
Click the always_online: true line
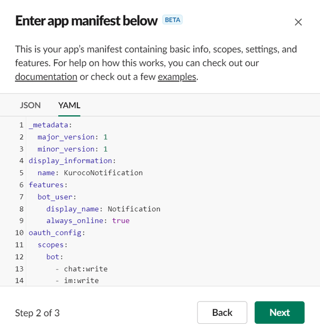tap(88, 220)
